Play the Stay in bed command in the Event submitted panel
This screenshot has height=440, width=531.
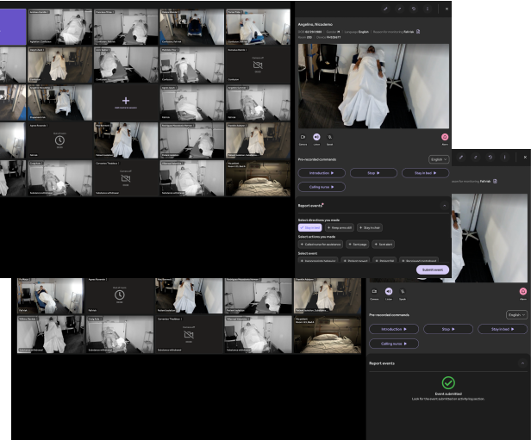tap(503, 329)
